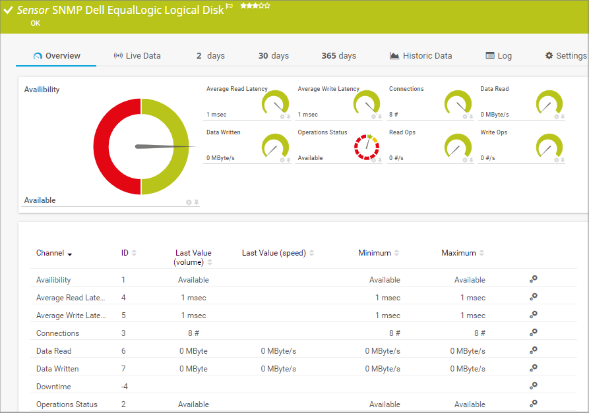589x413 pixels.
Task: Sort by Maximum column sort arrows
Action: tap(481, 253)
